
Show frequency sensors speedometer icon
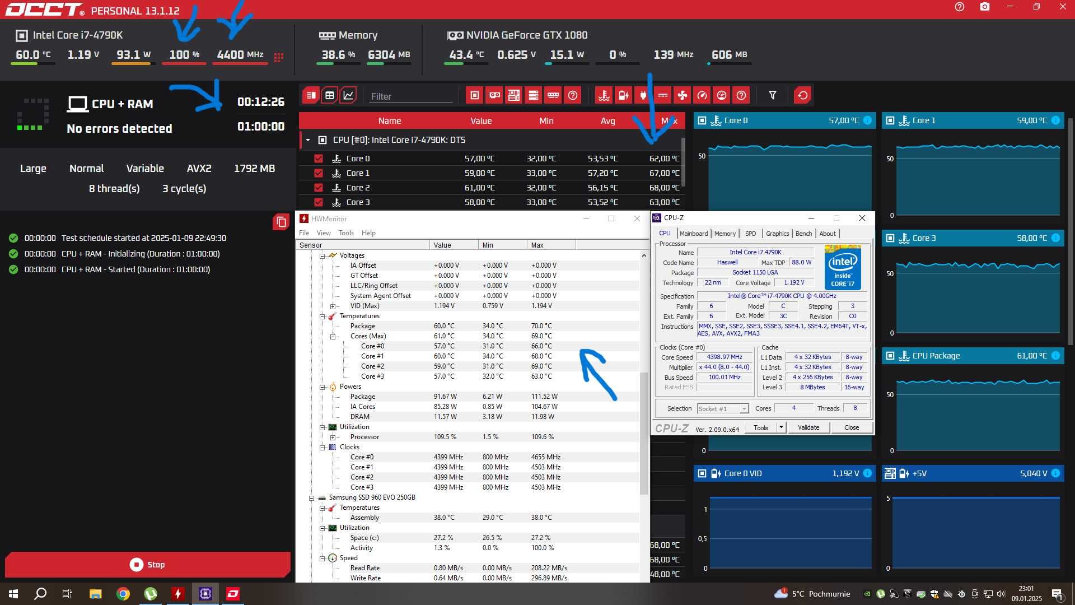(x=702, y=95)
